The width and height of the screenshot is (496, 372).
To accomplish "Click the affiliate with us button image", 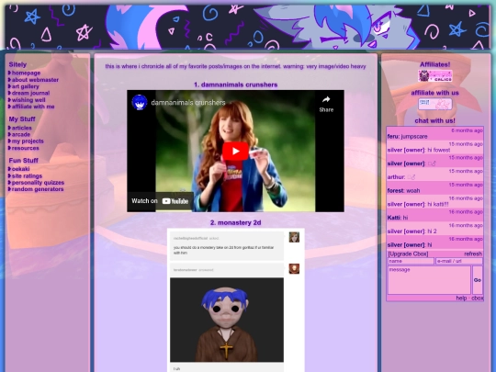I will click(435, 104).
